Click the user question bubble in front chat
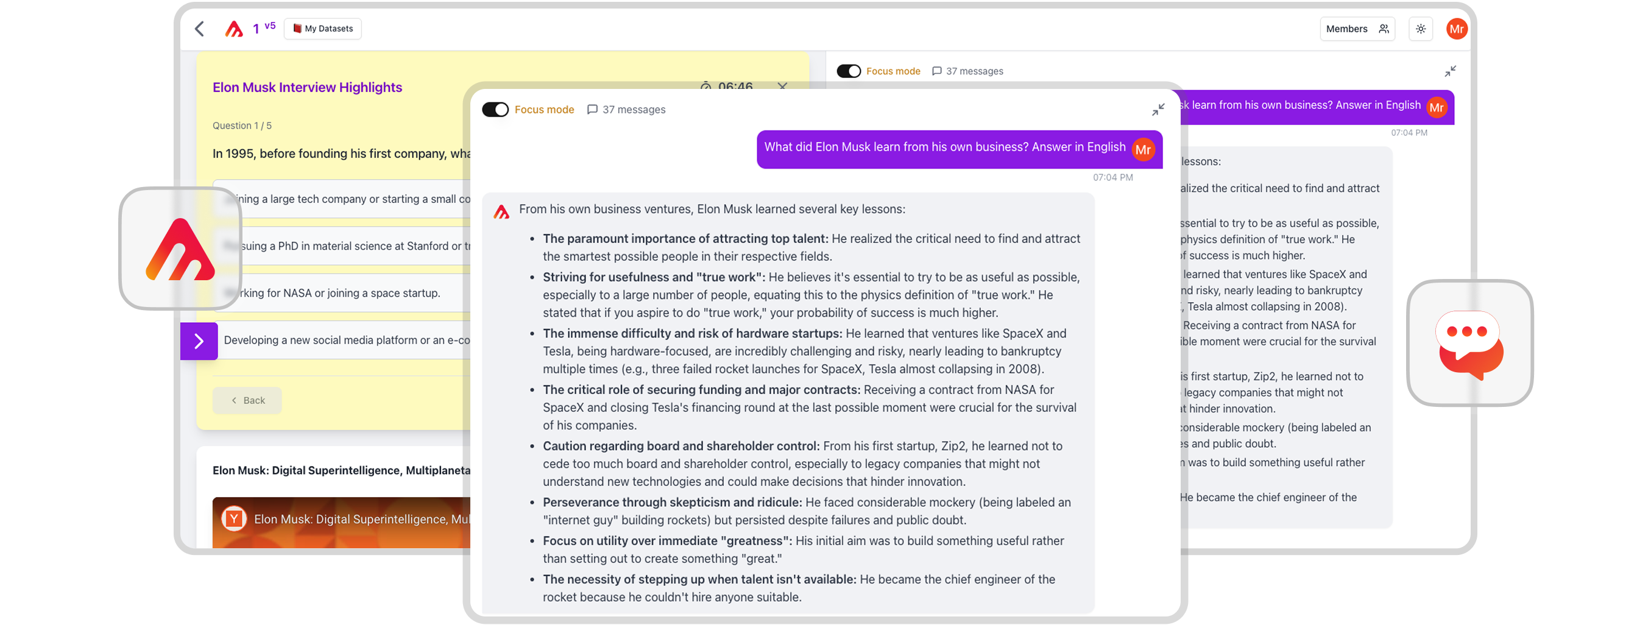 coord(960,149)
